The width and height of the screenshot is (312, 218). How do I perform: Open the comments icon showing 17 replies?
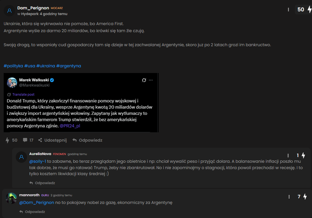pyautogui.click(x=25, y=140)
